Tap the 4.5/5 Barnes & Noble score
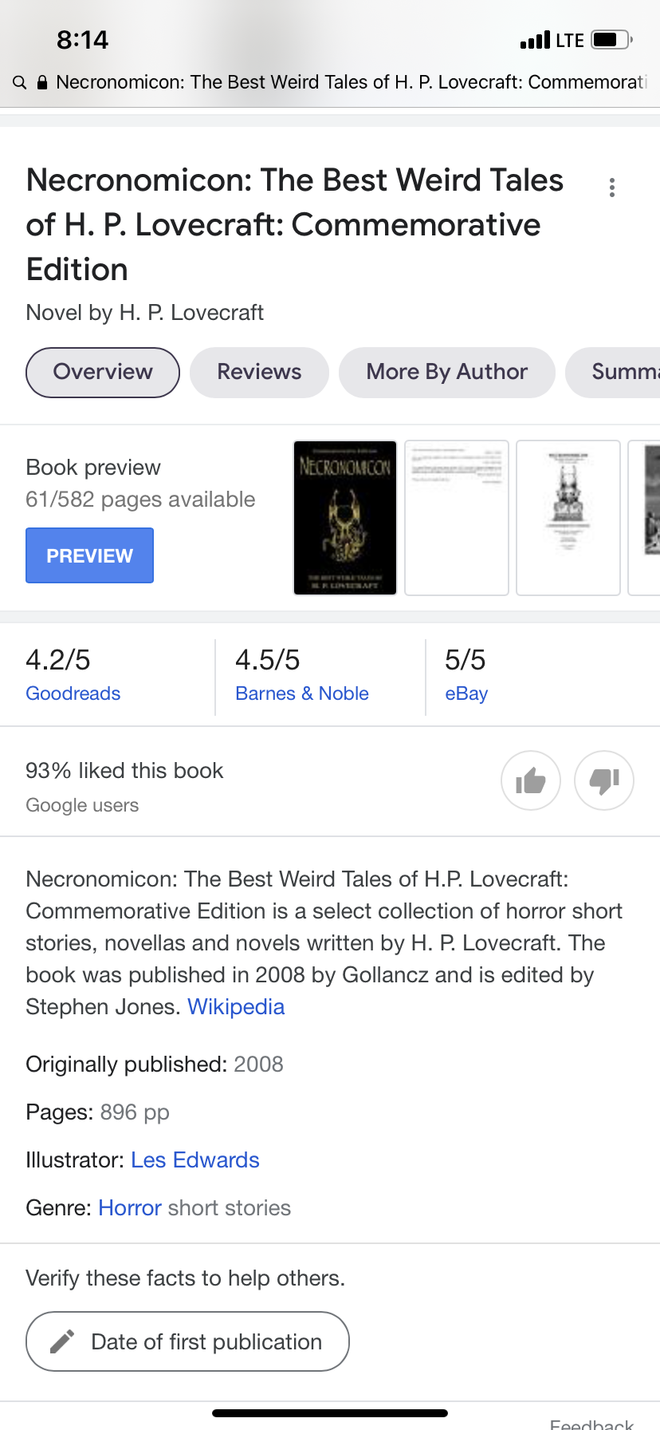The height and width of the screenshot is (1430, 660). 268,660
